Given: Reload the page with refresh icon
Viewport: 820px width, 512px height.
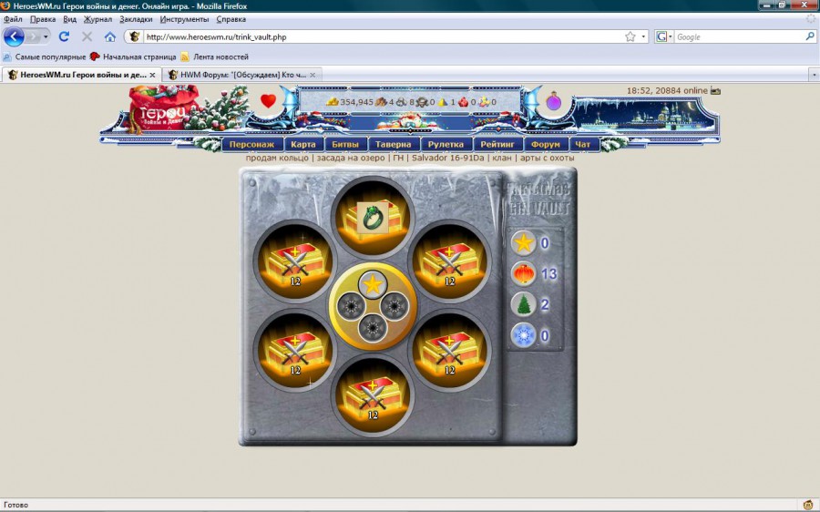Looking at the screenshot, I should tap(64, 36).
